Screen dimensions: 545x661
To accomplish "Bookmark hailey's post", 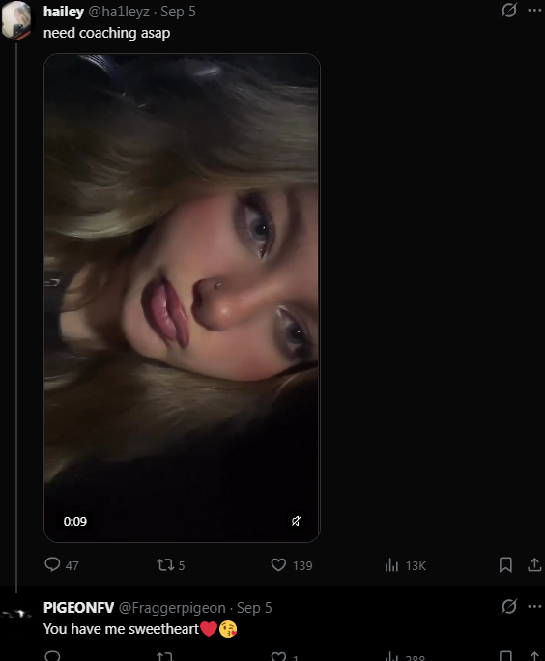I will (505, 565).
